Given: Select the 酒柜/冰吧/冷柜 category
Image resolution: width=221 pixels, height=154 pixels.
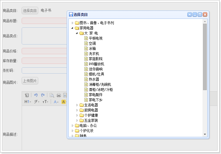Looking at the screenshot, I should (x=101, y=90).
